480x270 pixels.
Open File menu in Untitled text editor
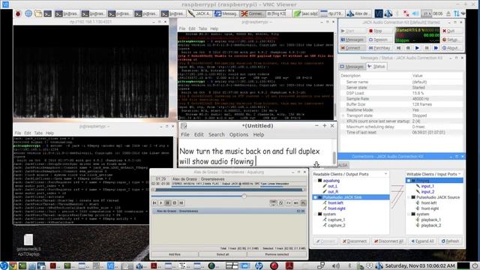click(185, 135)
